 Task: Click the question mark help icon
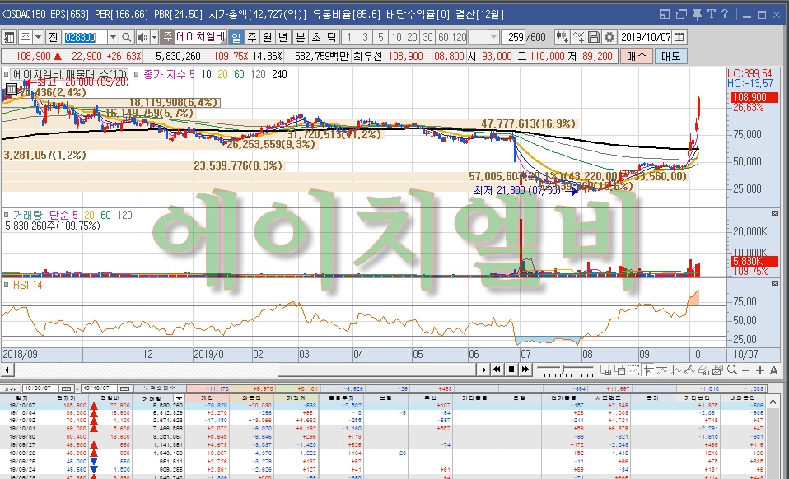pos(725,14)
